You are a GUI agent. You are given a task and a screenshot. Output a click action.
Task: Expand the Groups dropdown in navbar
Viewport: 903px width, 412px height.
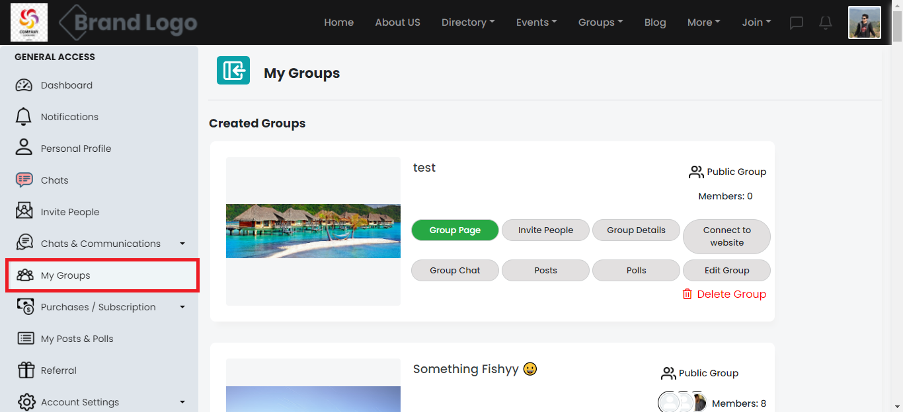600,22
